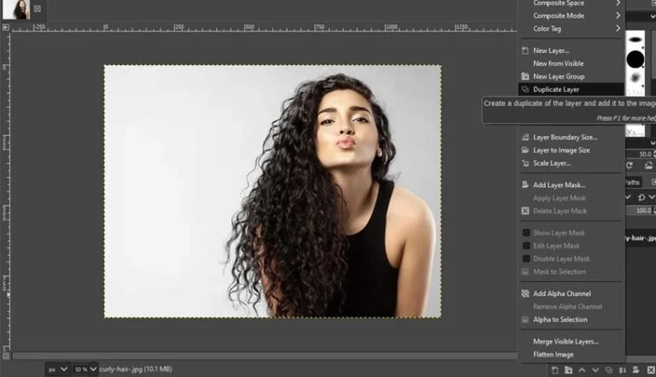Screen dimensions: 656x377
Task: Click the Color Tag menu label
Action: pos(547,28)
